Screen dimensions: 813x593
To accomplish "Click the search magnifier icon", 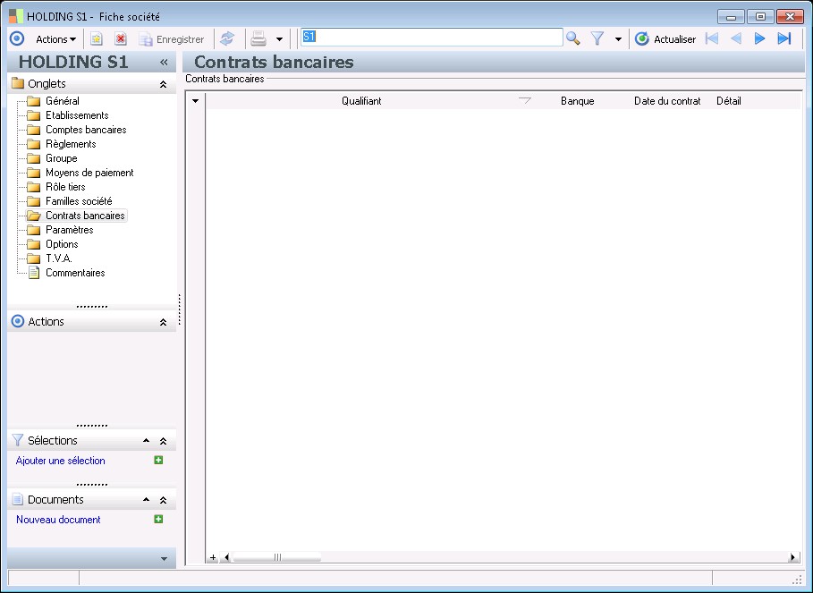I will (x=573, y=38).
